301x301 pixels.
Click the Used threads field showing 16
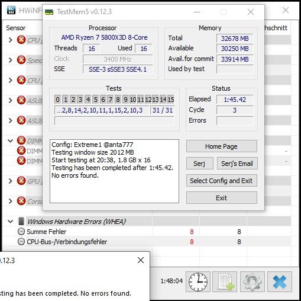[x=144, y=49]
